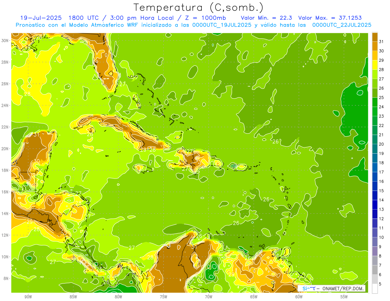Click the dark brown top swatch of color bar
This screenshot has height=301, width=390.
point(375,37)
